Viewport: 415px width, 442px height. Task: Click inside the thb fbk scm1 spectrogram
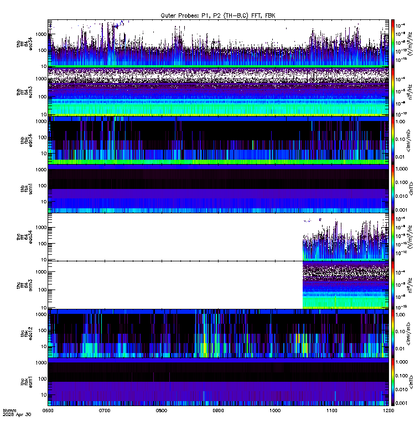(x=218, y=188)
